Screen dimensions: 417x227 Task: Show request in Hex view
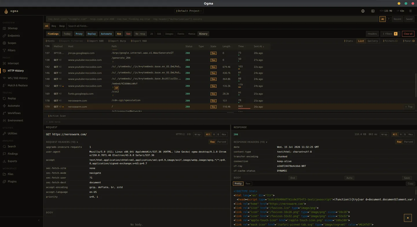224,135
